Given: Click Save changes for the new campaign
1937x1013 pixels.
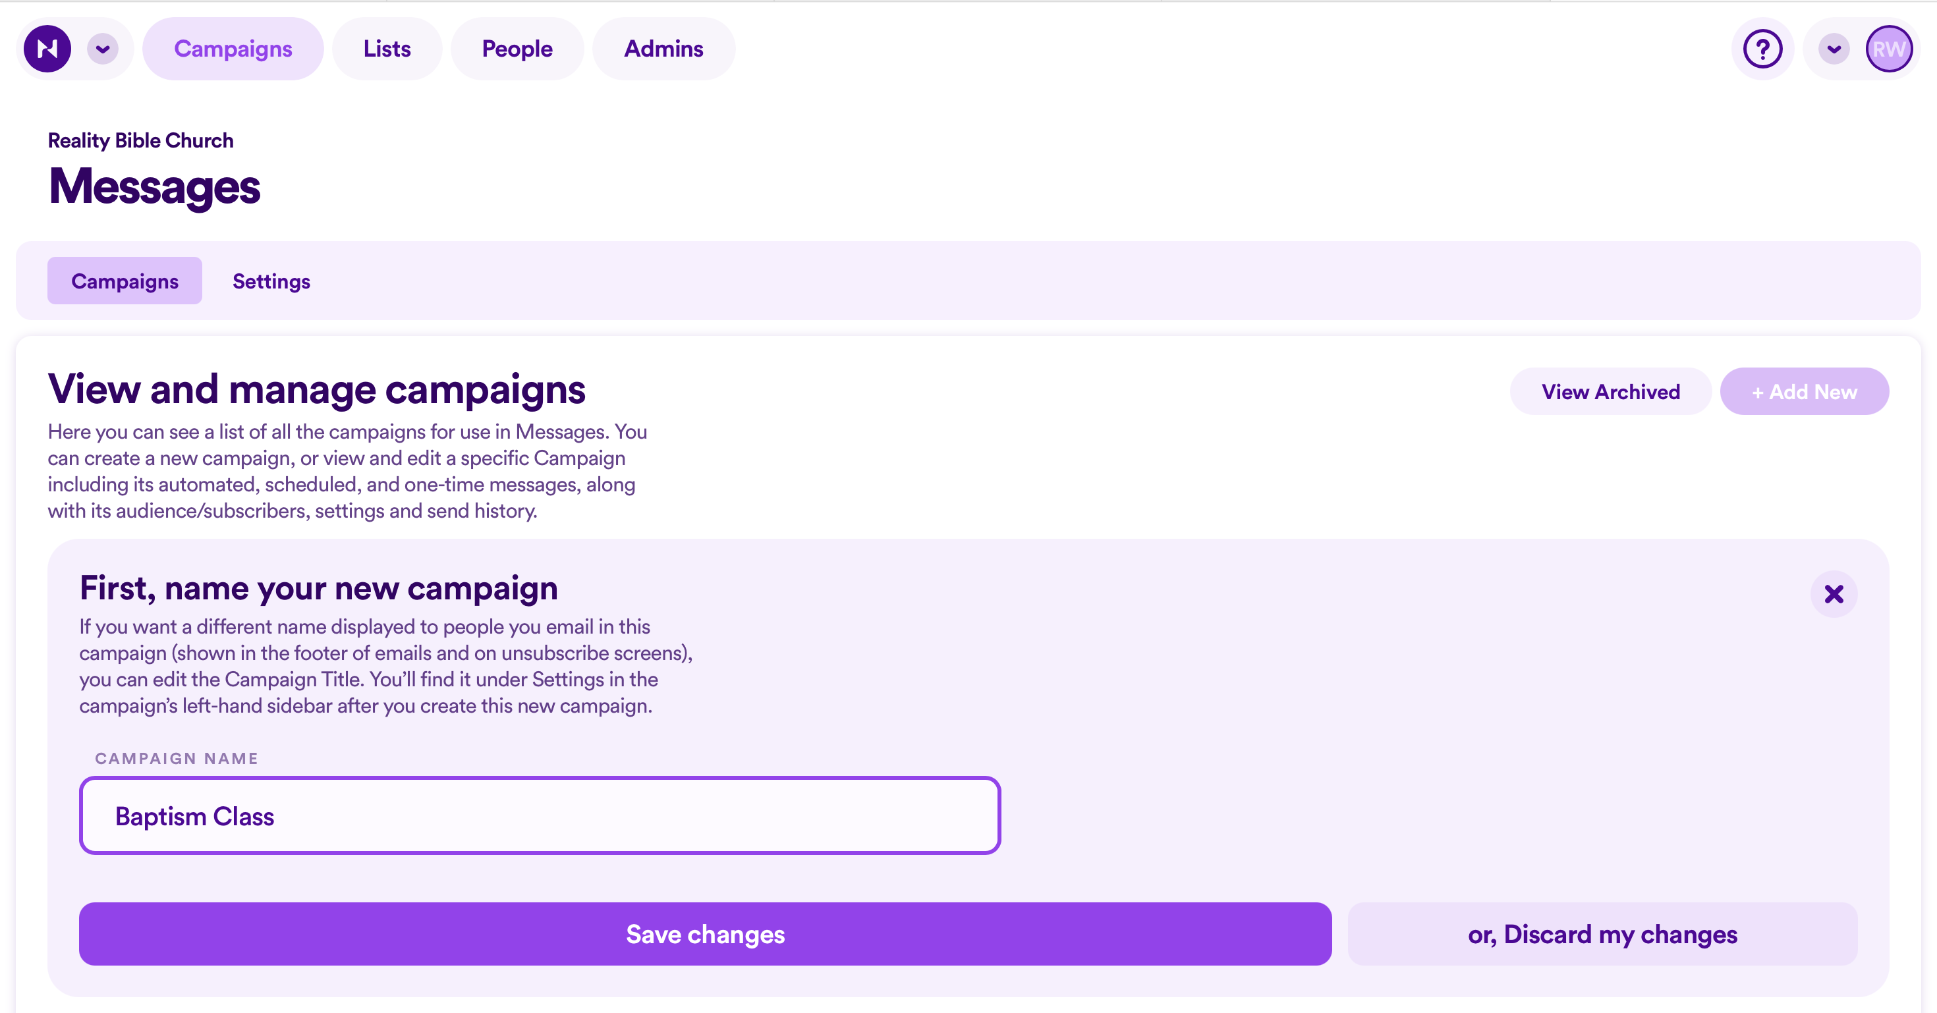Looking at the screenshot, I should tap(706, 934).
